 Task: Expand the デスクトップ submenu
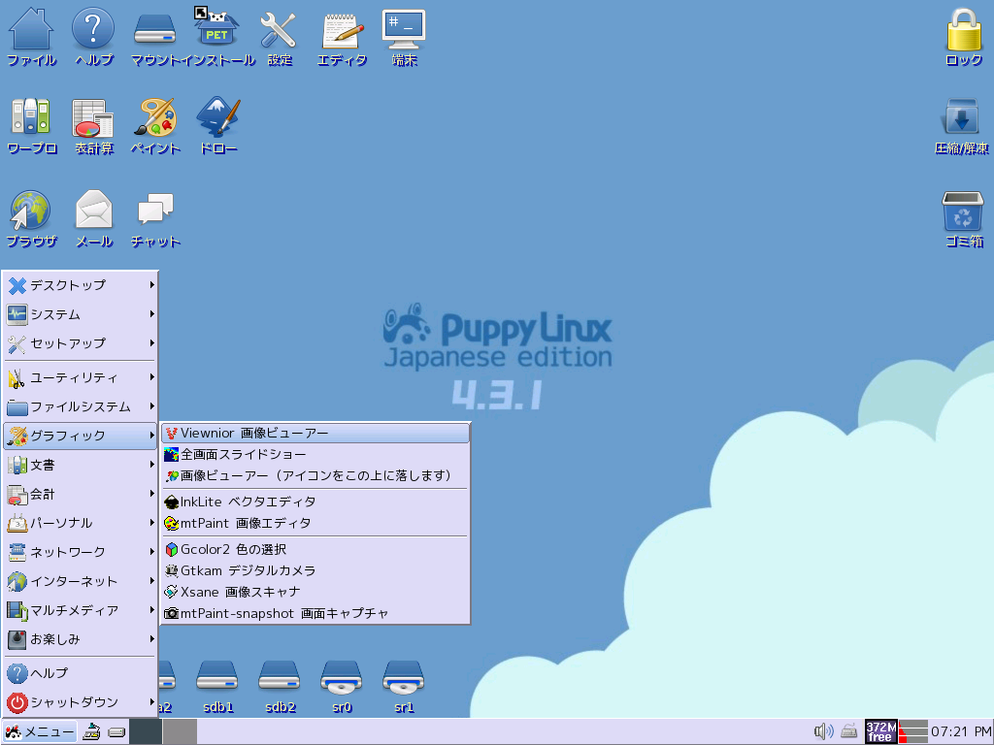(80, 285)
